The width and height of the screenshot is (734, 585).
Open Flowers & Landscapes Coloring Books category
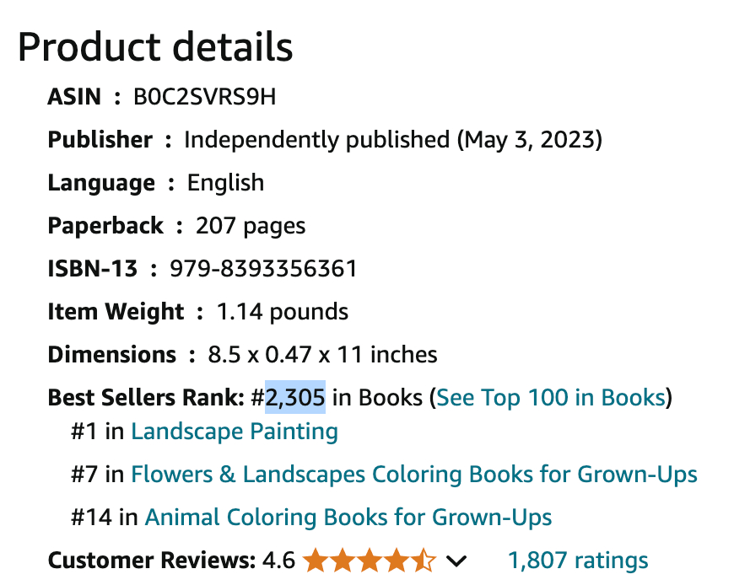pos(413,474)
